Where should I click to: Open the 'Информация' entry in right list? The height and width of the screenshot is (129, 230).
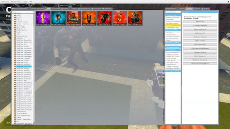[173, 19]
